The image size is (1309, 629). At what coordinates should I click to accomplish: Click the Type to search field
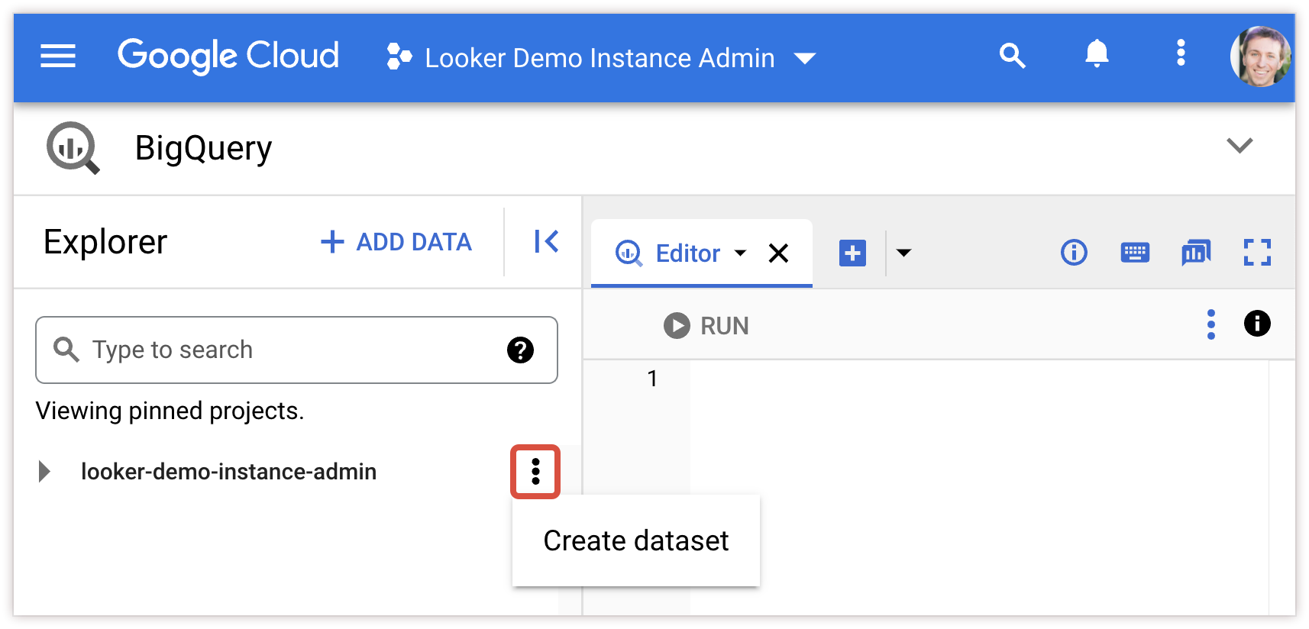tap(290, 350)
